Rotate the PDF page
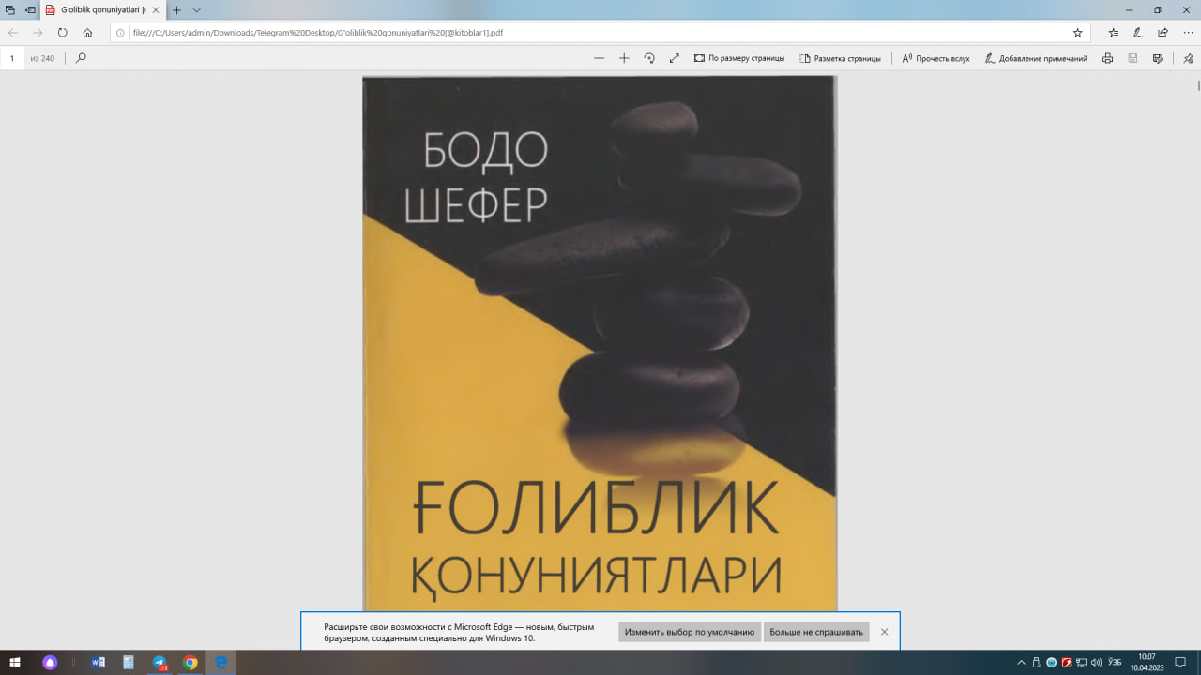1201x675 pixels. point(649,57)
